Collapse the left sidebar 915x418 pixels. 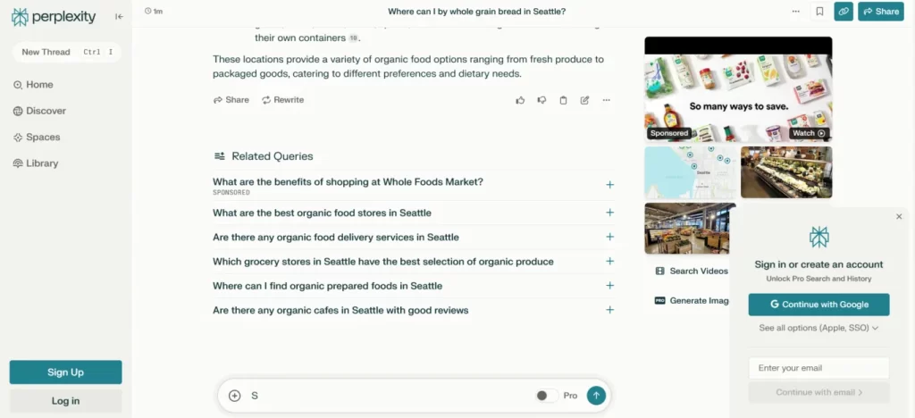pos(119,16)
